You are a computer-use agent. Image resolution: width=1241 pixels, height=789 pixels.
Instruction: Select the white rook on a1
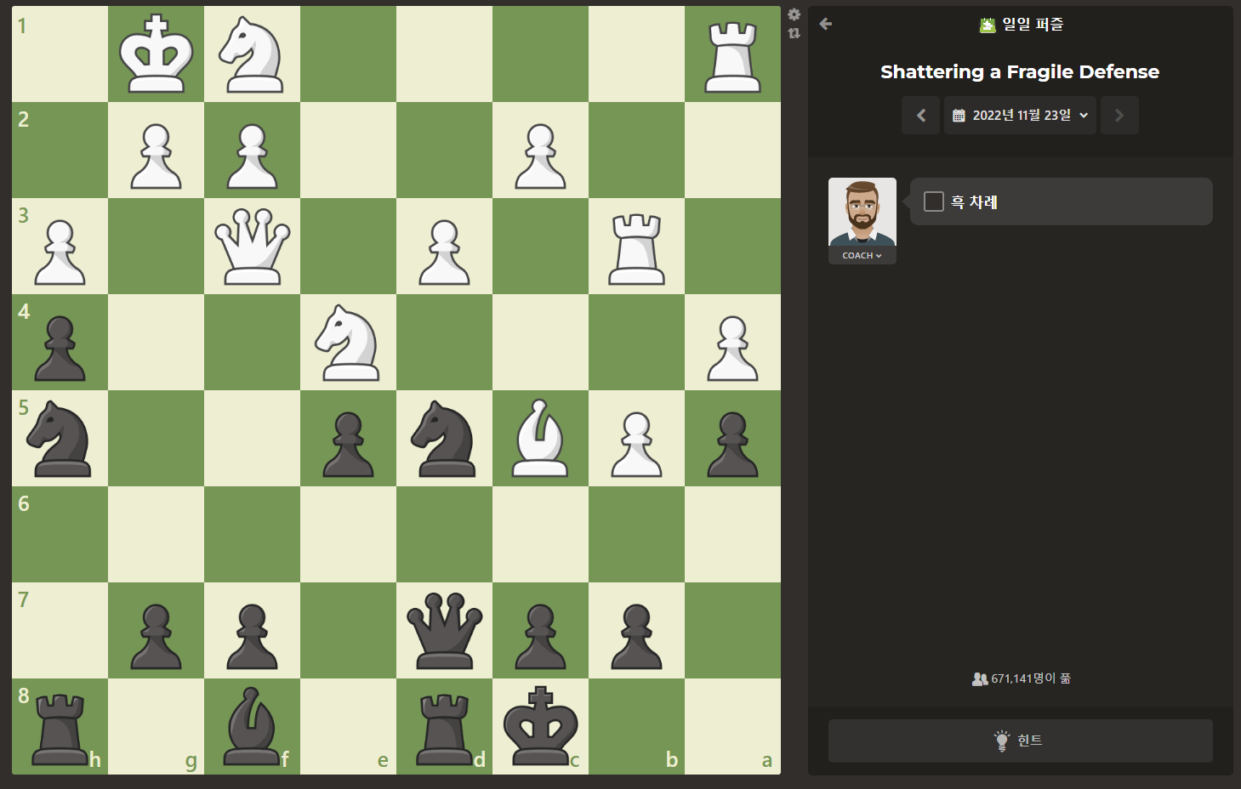[733, 56]
